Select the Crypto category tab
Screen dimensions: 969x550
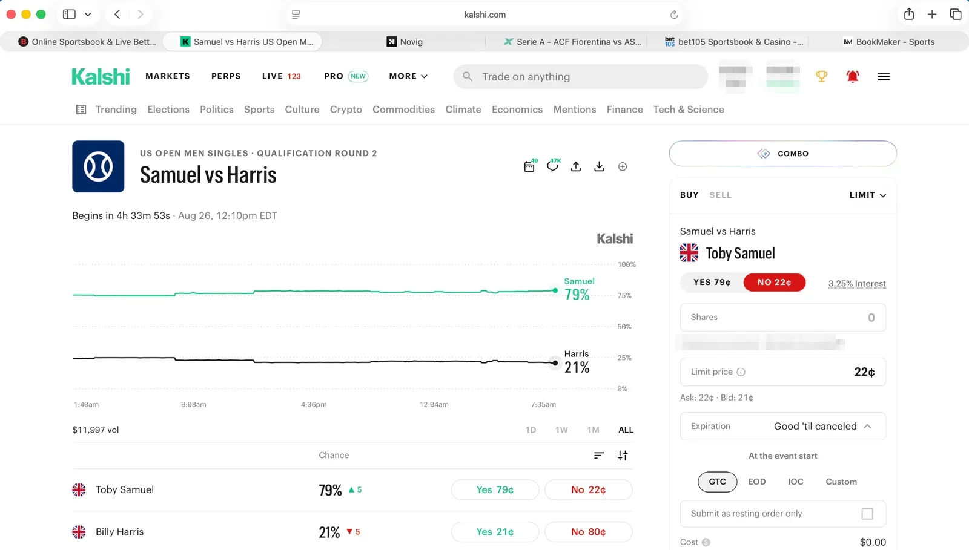pyautogui.click(x=346, y=110)
